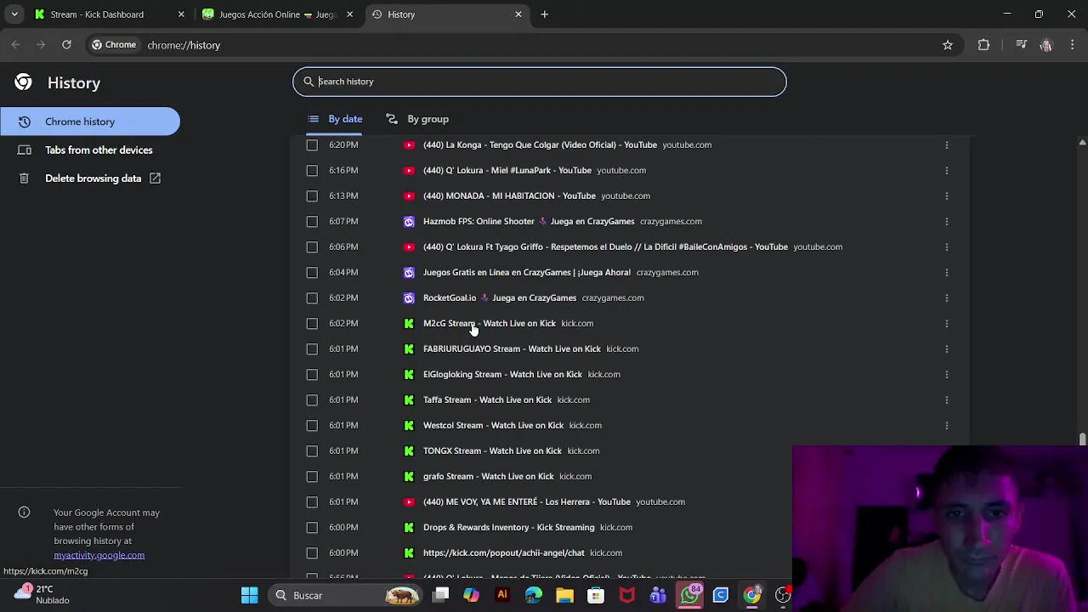Open the Windows Start menu
This screenshot has width=1088, height=612.
[x=249, y=595]
